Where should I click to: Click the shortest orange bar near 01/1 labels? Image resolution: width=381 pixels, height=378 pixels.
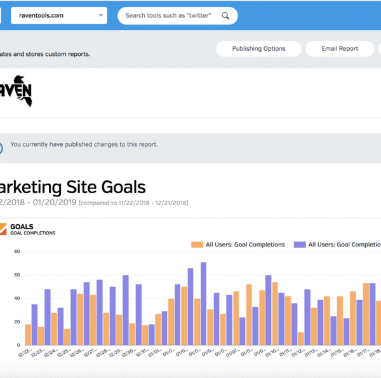point(300,339)
